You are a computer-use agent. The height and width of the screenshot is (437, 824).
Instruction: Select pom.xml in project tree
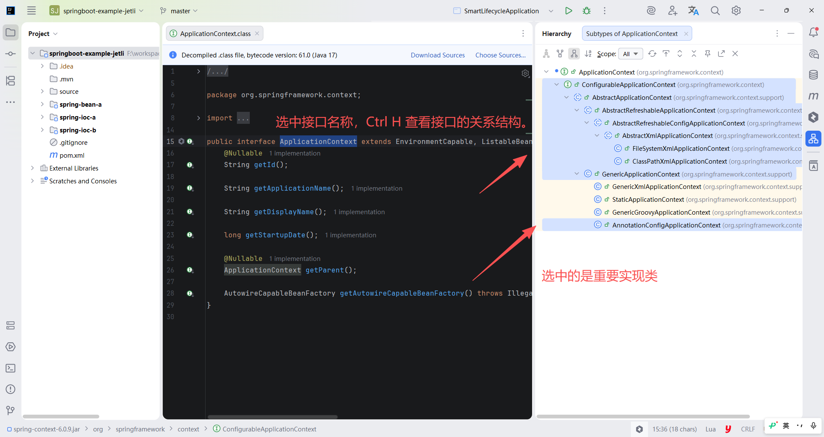[72, 155]
